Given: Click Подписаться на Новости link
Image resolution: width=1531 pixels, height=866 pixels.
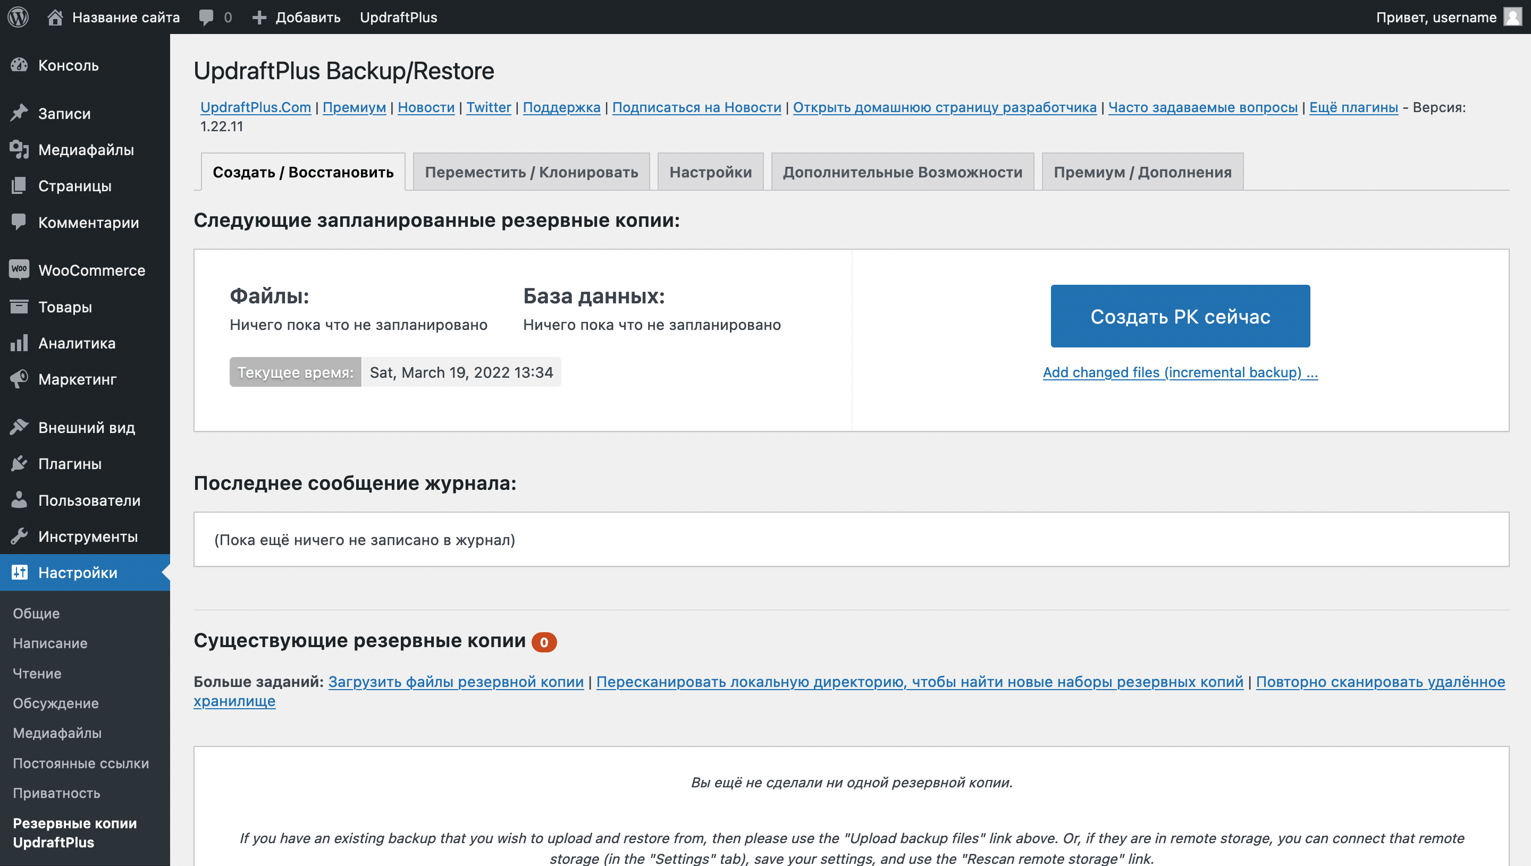Looking at the screenshot, I should (697, 107).
